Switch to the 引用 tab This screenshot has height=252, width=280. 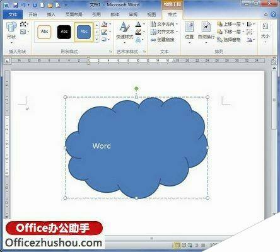tap(96, 14)
